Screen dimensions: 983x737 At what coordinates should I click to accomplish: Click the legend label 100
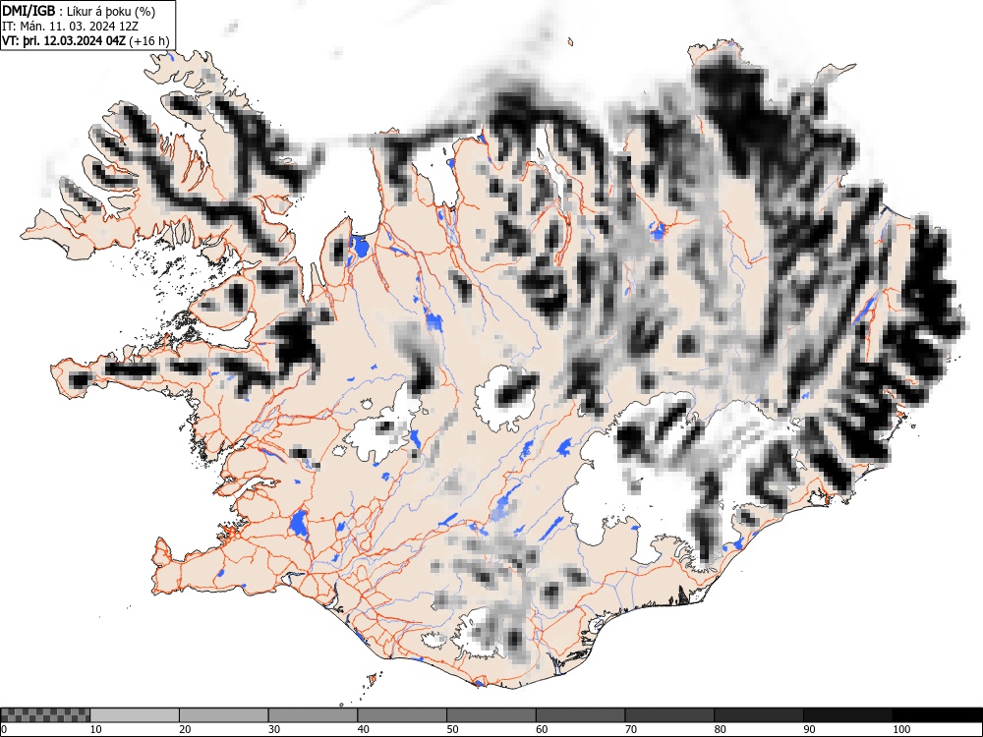click(901, 729)
